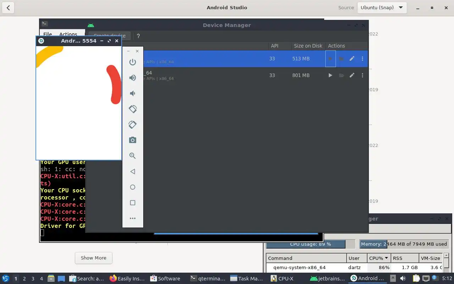Click the Size on Disk column header

click(x=308, y=46)
